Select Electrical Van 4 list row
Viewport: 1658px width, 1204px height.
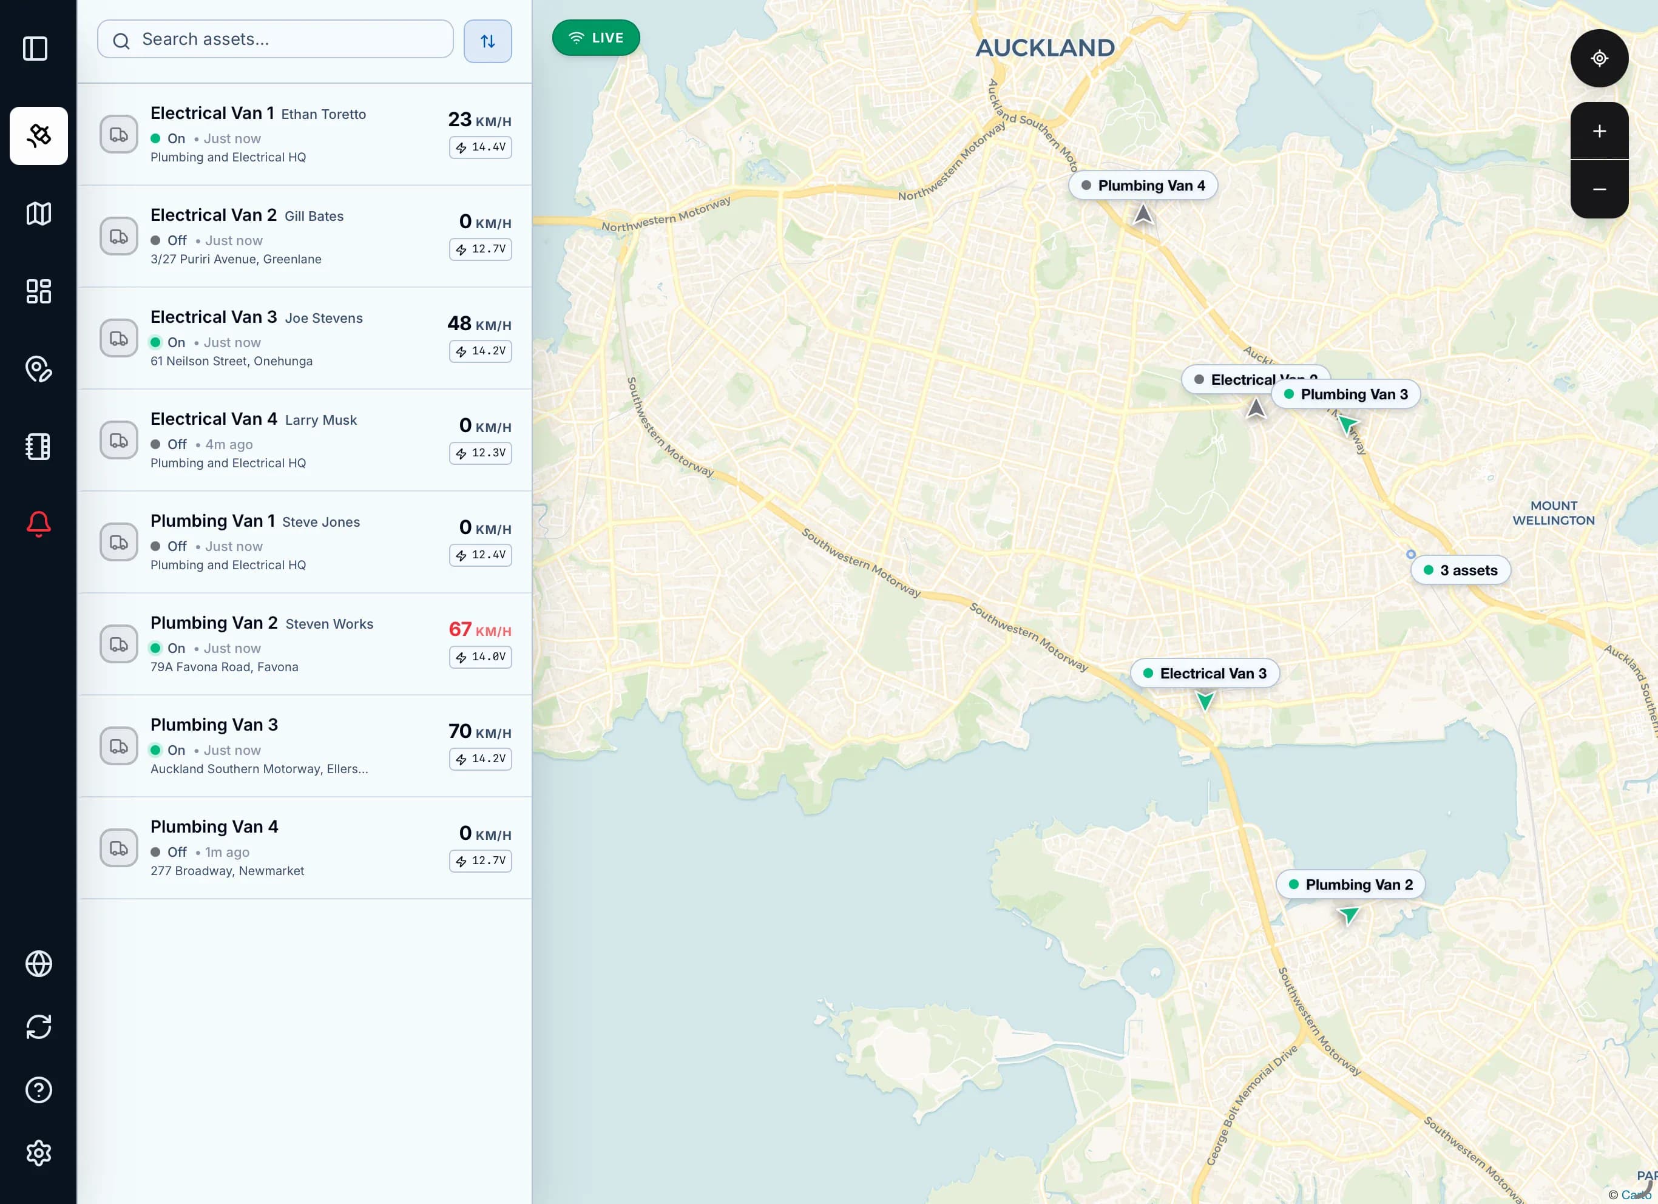(305, 440)
